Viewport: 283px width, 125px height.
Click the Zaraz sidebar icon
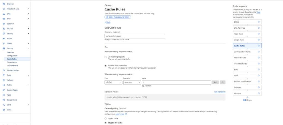[4, 105]
